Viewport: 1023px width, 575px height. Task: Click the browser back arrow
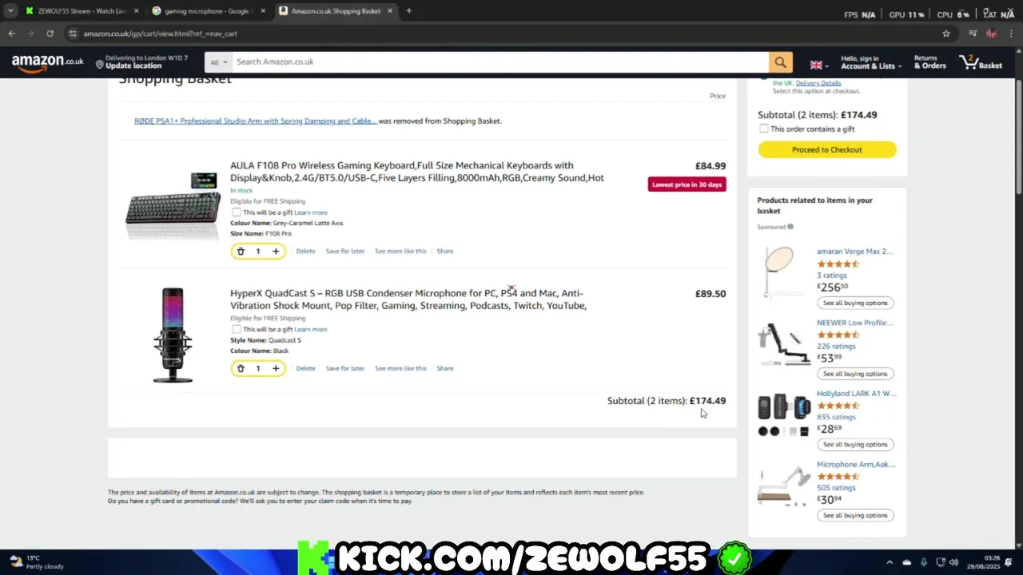(11, 34)
